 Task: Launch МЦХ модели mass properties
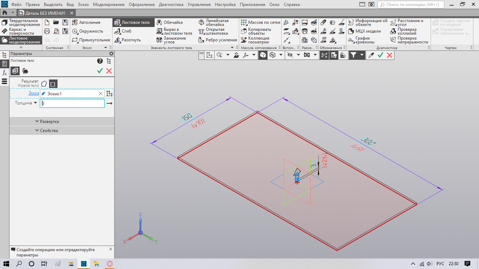[364, 31]
